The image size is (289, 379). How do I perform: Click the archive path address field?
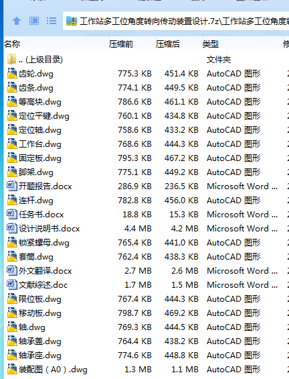176,21
